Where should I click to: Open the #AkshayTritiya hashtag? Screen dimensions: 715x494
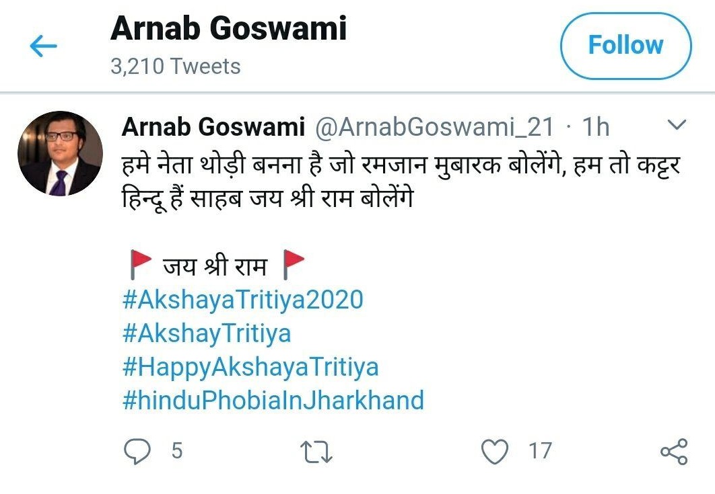pos(207,333)
